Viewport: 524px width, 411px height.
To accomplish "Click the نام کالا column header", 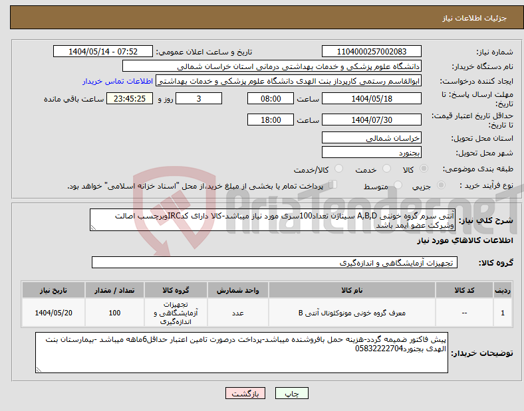I will click(x=352, y=290).
